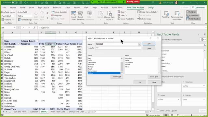
Task: Click the Insert Timeline icon
Action: (x=80, y=16)
